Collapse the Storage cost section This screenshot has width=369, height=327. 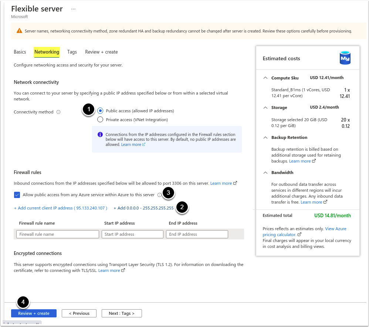tap(265, 108)
